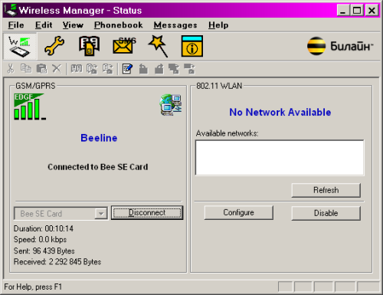383x295 pixels.
Task: Click inside the Available networks list box
Action: [280, 158]
